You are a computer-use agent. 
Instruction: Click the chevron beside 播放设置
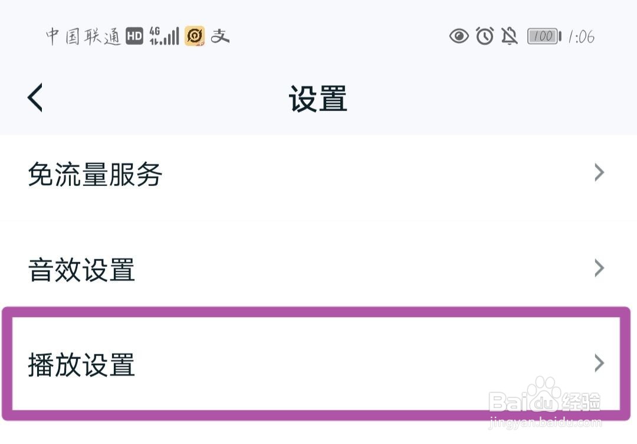click(599, 363)
